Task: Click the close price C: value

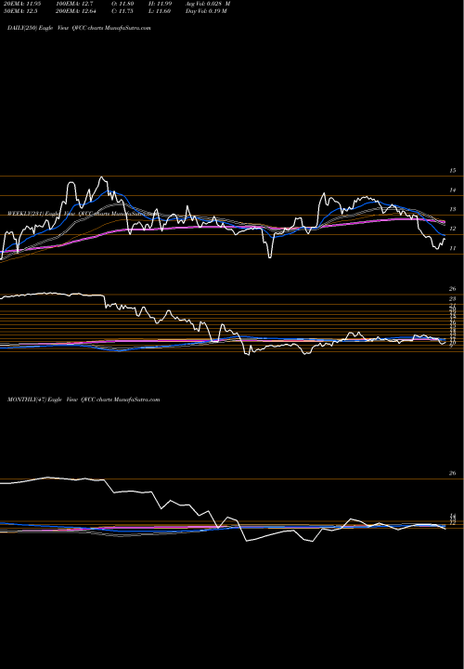Action: pos(121,11)
